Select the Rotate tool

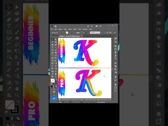pos(52,55)
